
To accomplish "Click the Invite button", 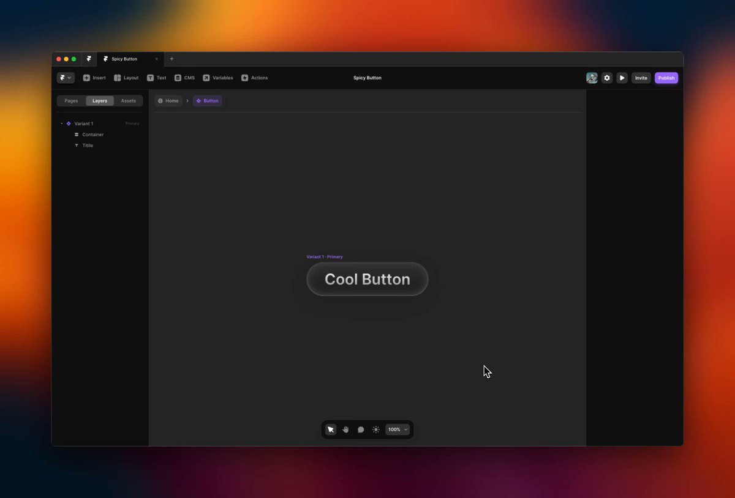I will click(641, 78).
